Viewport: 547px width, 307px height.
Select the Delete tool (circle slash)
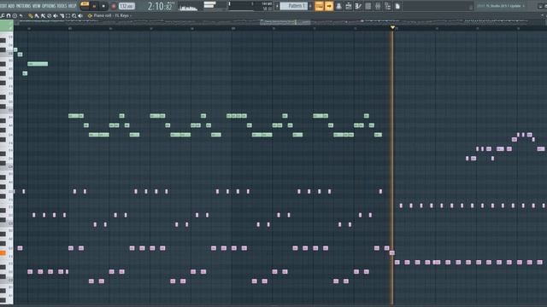click(x=50, y=15)
